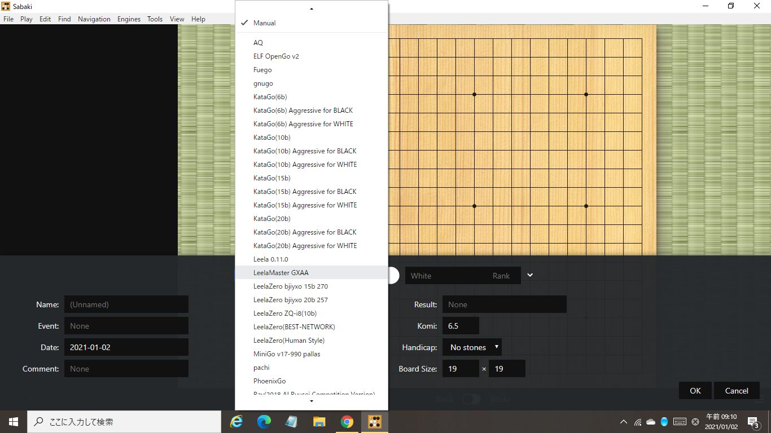Click the scroll-down arrow below the engine list
This screenshot has width=771, height=433.
(x=312, y=401)
